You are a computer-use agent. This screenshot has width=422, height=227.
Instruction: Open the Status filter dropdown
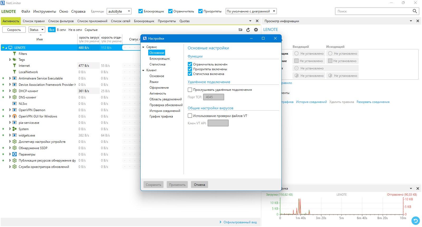[37, 30]
